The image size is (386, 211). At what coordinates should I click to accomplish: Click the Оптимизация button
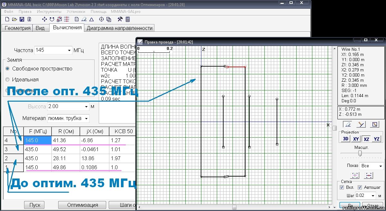click(x=82, y=205)
